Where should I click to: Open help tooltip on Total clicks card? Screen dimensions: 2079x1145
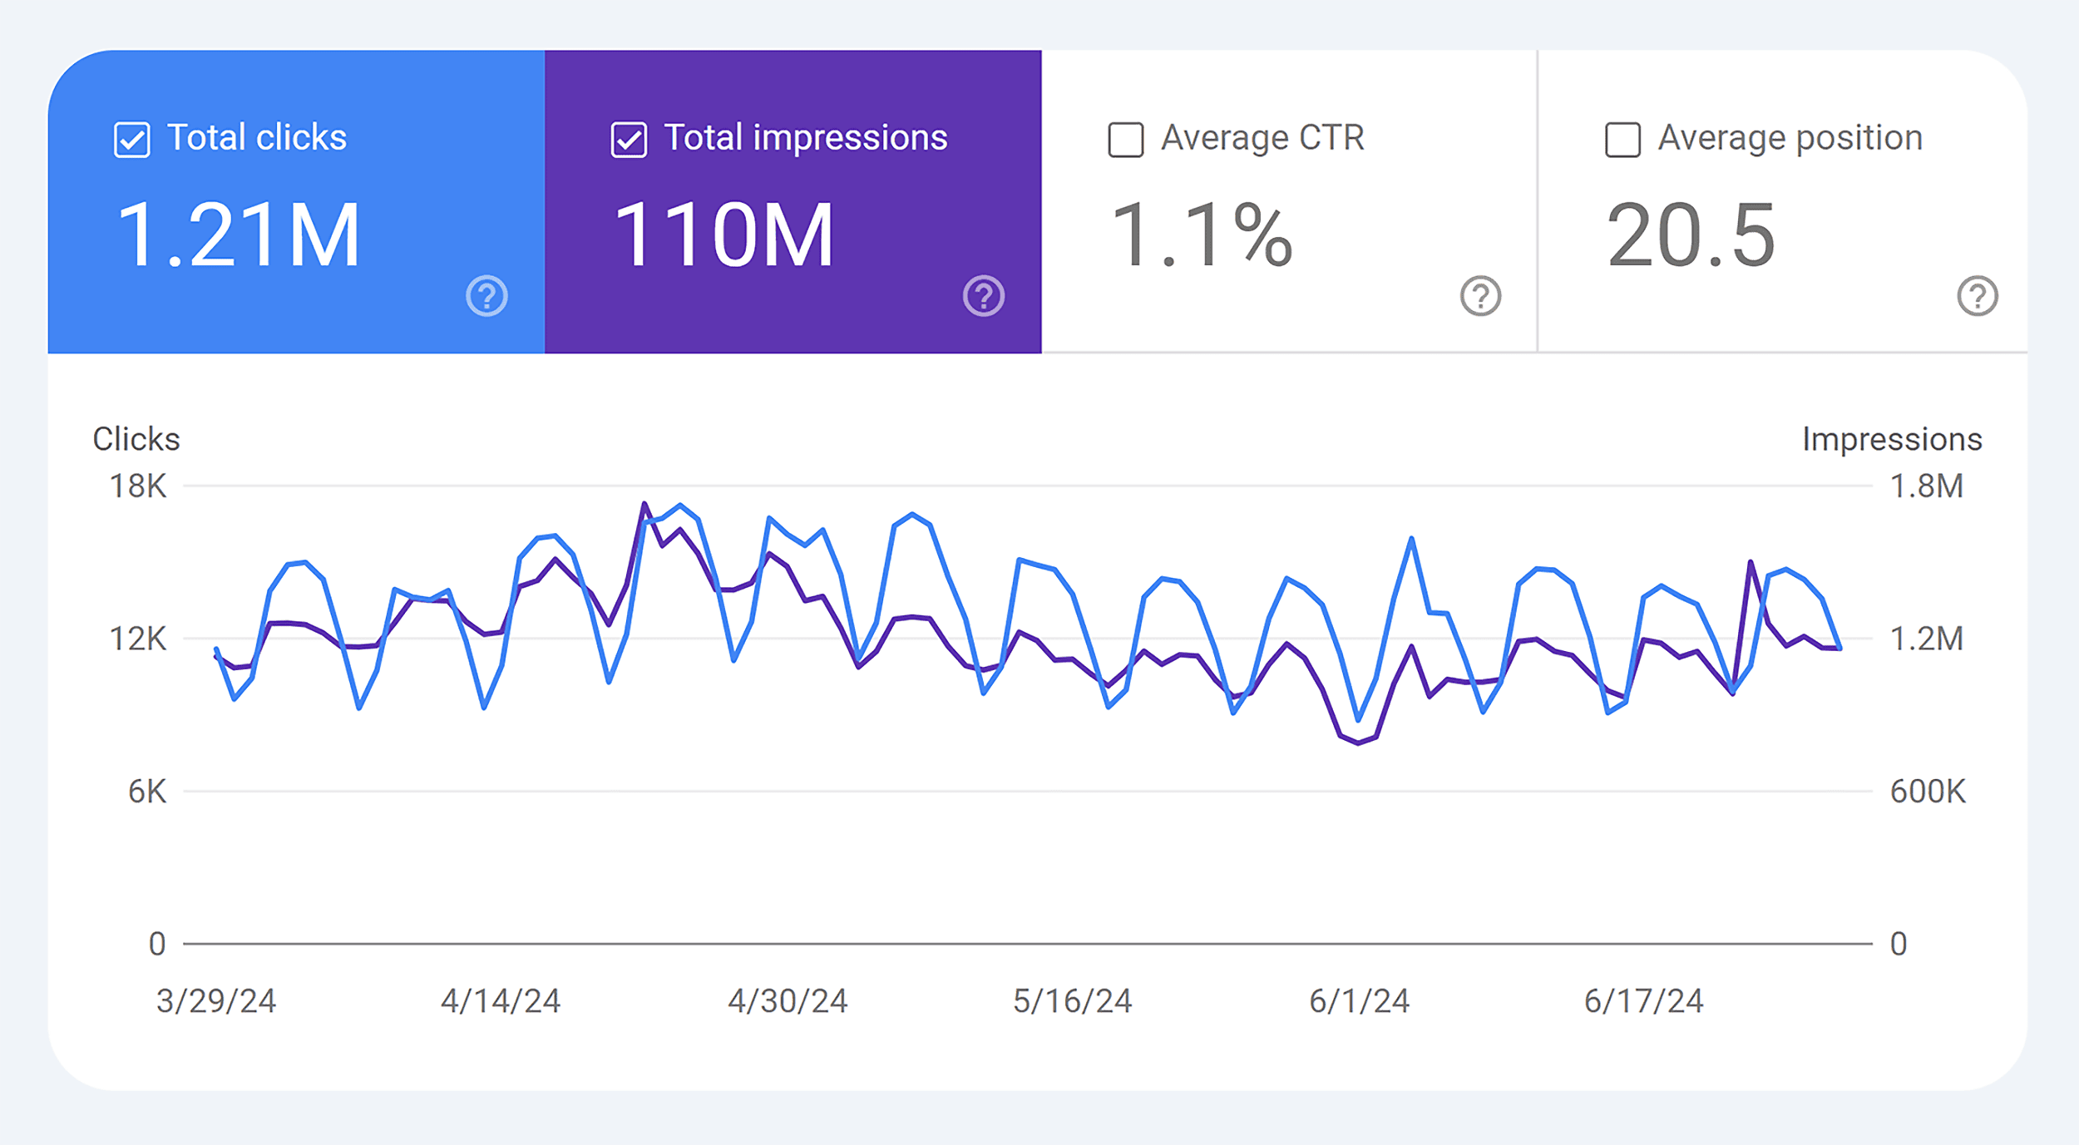coord(486,295)
